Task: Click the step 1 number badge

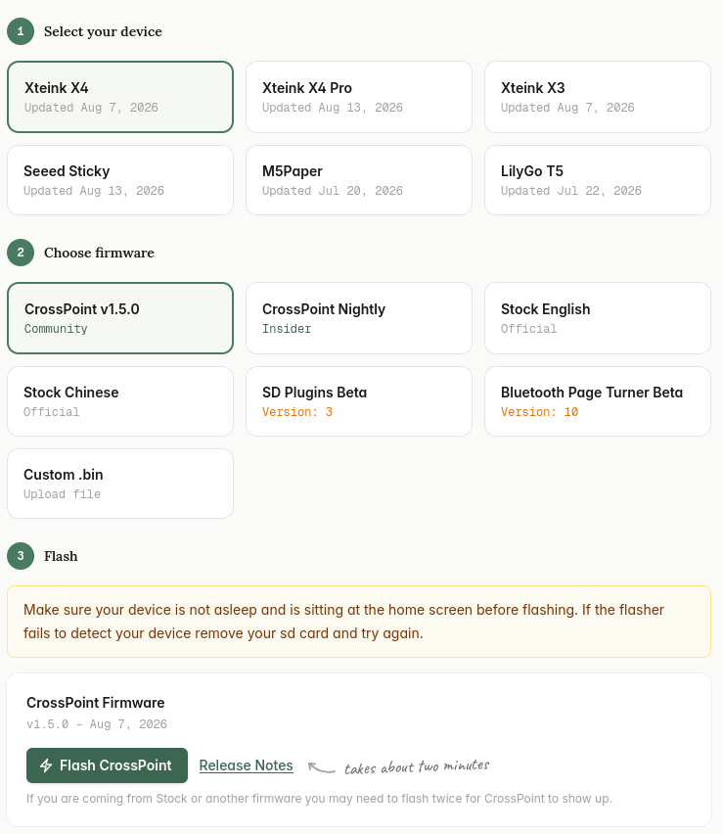Action: click(x=21, y=31)
